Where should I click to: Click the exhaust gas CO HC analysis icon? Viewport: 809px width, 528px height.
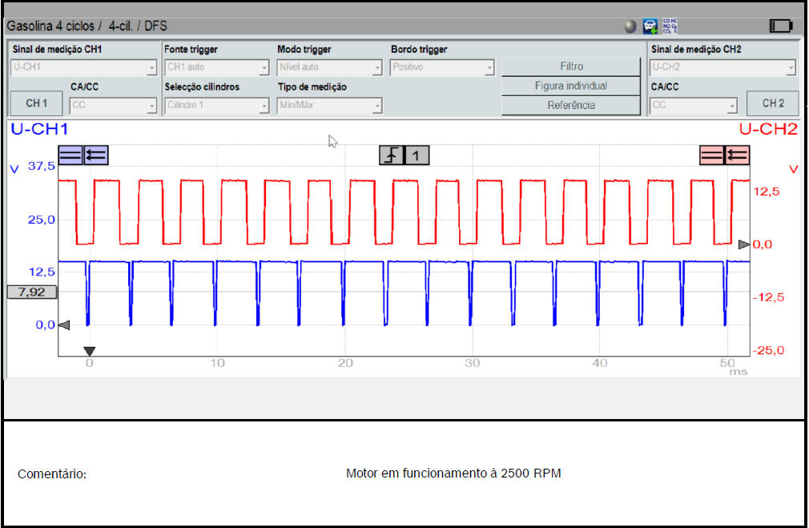coord(669,26)
